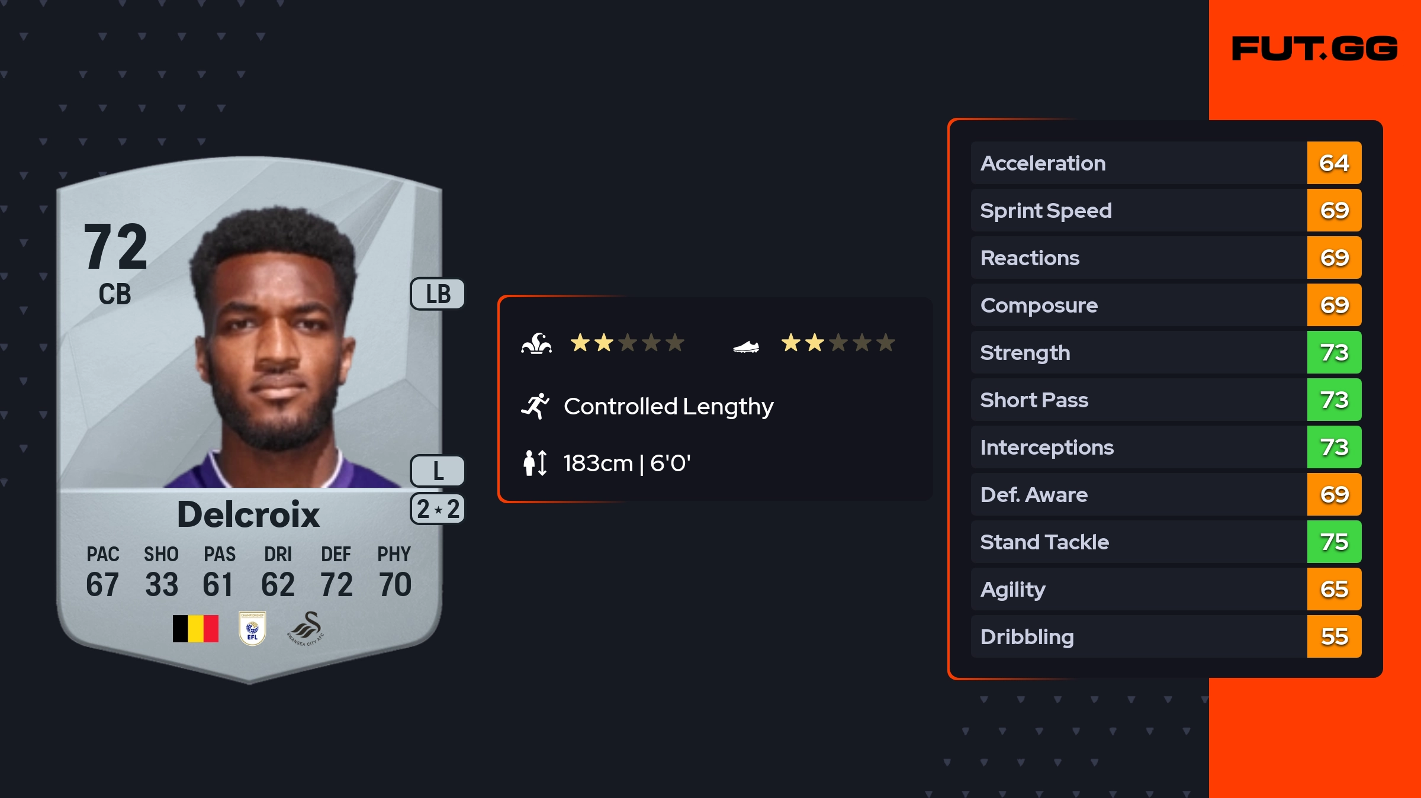1421x798 pixels.
Task: Click the Interceptions stat row
Action: point(1166,447)
